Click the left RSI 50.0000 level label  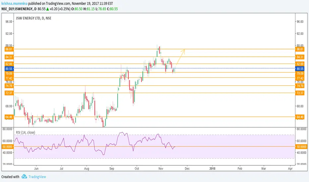(8, 147)
